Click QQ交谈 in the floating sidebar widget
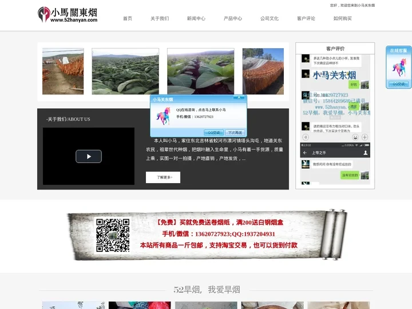The image size is (412, 309). click(x=398, y=84)
